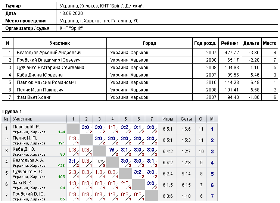This screenshot has height=203, width=280.
Task: Select Павлюк Максим Романович in participants table
Action: (46, 82)
